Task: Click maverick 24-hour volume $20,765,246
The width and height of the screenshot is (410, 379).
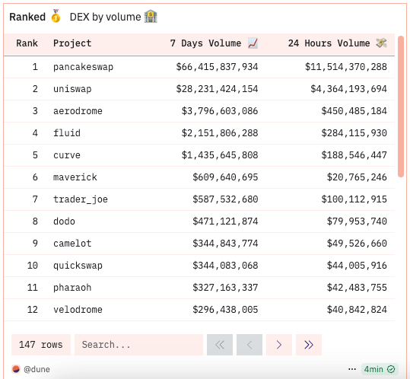Action: pos(357,177)
